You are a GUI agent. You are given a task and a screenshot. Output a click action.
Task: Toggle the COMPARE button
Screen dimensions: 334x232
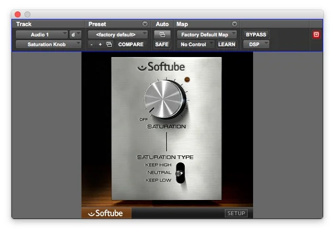tap(131, 45)
